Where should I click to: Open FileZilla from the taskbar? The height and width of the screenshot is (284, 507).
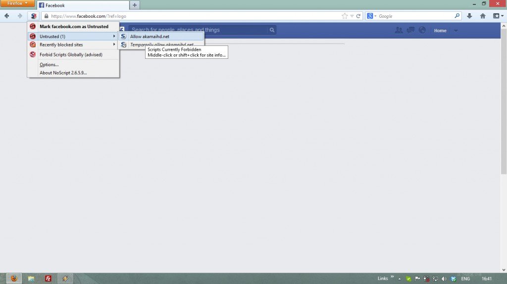tap(48, 279)
